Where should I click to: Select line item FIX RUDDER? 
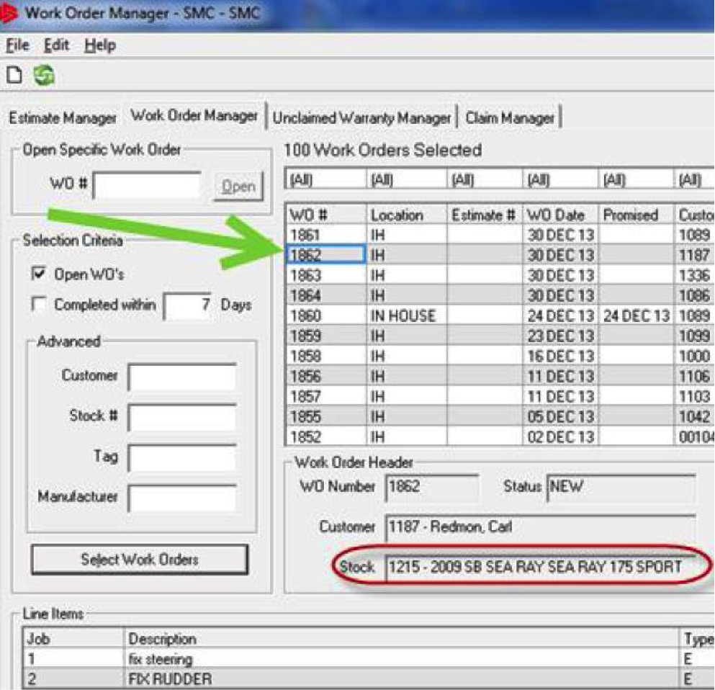369,678
